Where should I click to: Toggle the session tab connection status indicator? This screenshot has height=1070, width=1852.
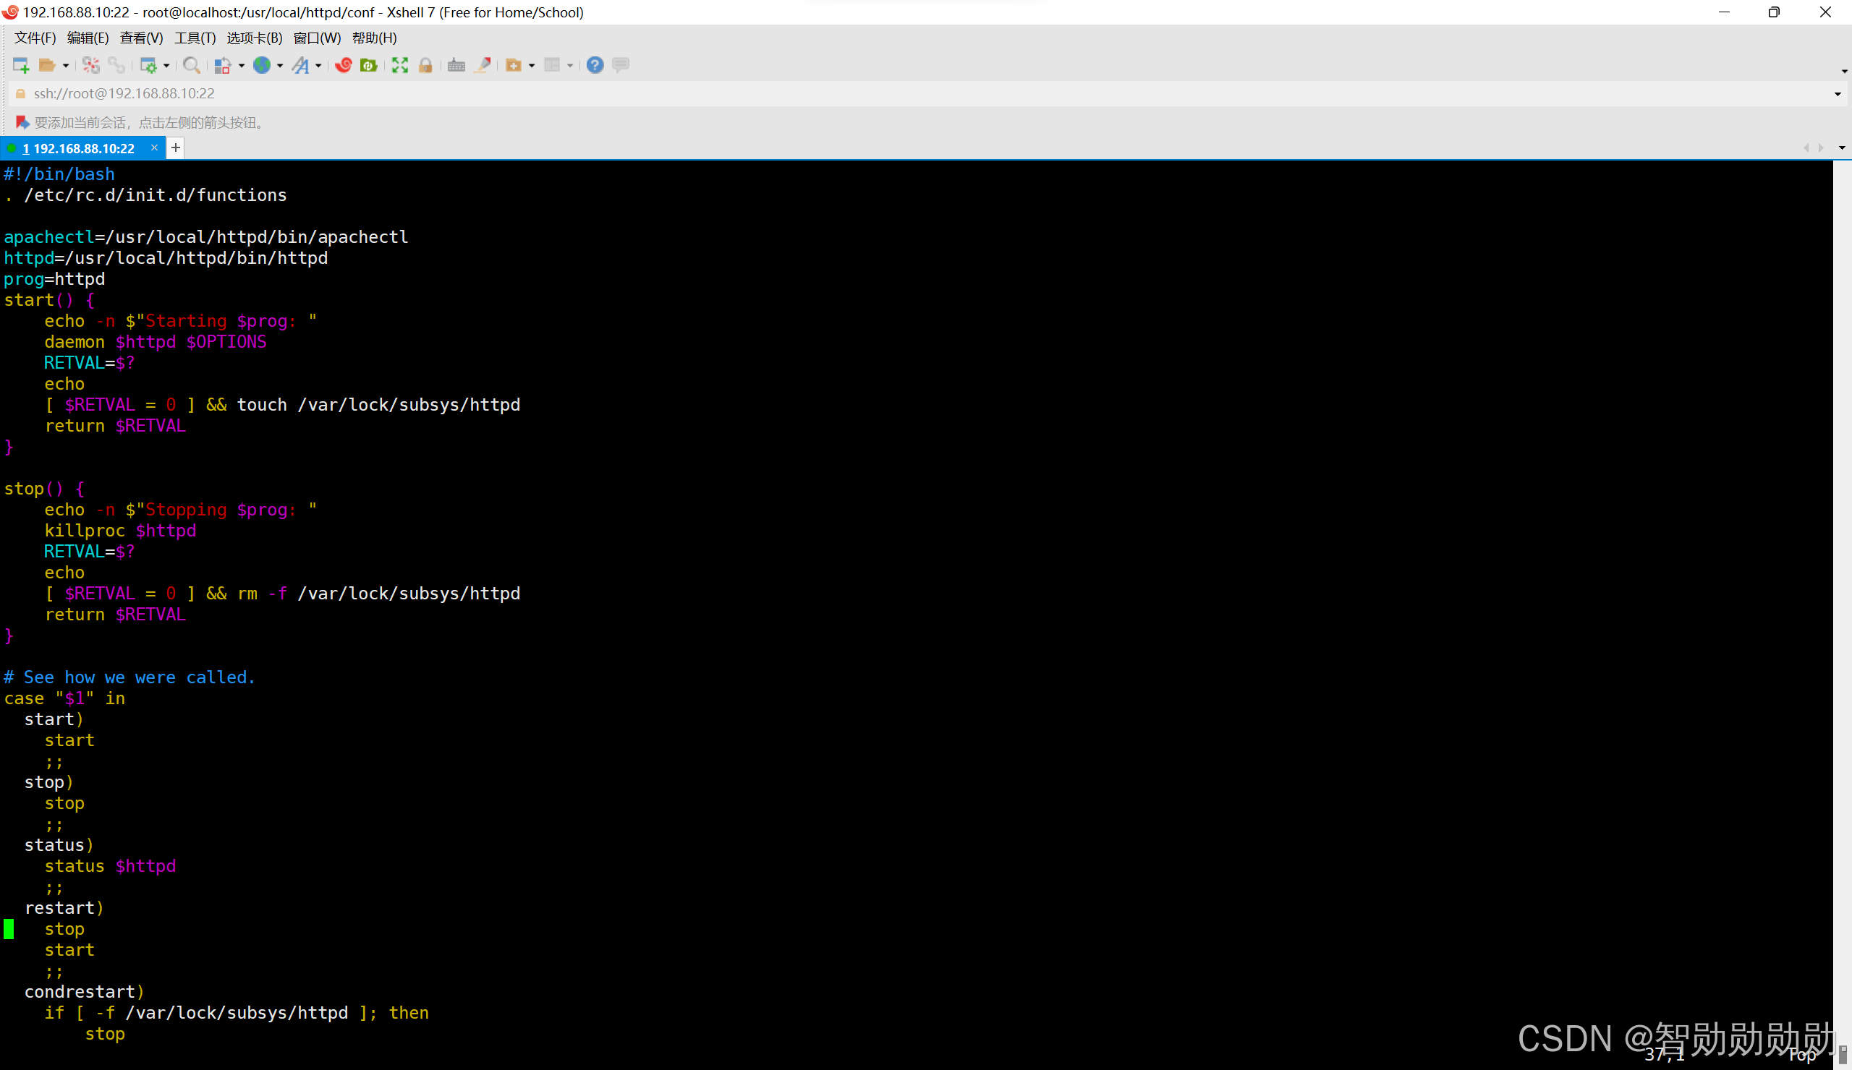pos(12,147)
